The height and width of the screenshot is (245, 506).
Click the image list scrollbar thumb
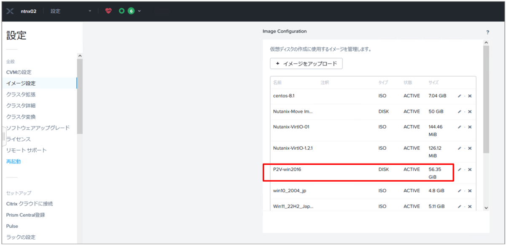coord(486,99)
